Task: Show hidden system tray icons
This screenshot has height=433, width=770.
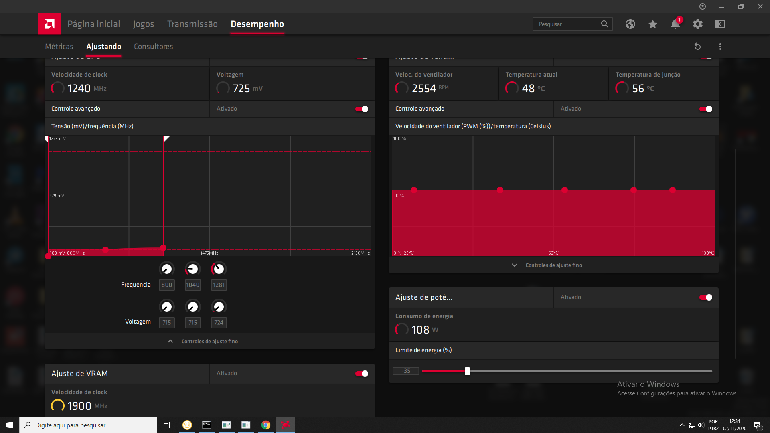Action: click(x=682, y=425)
